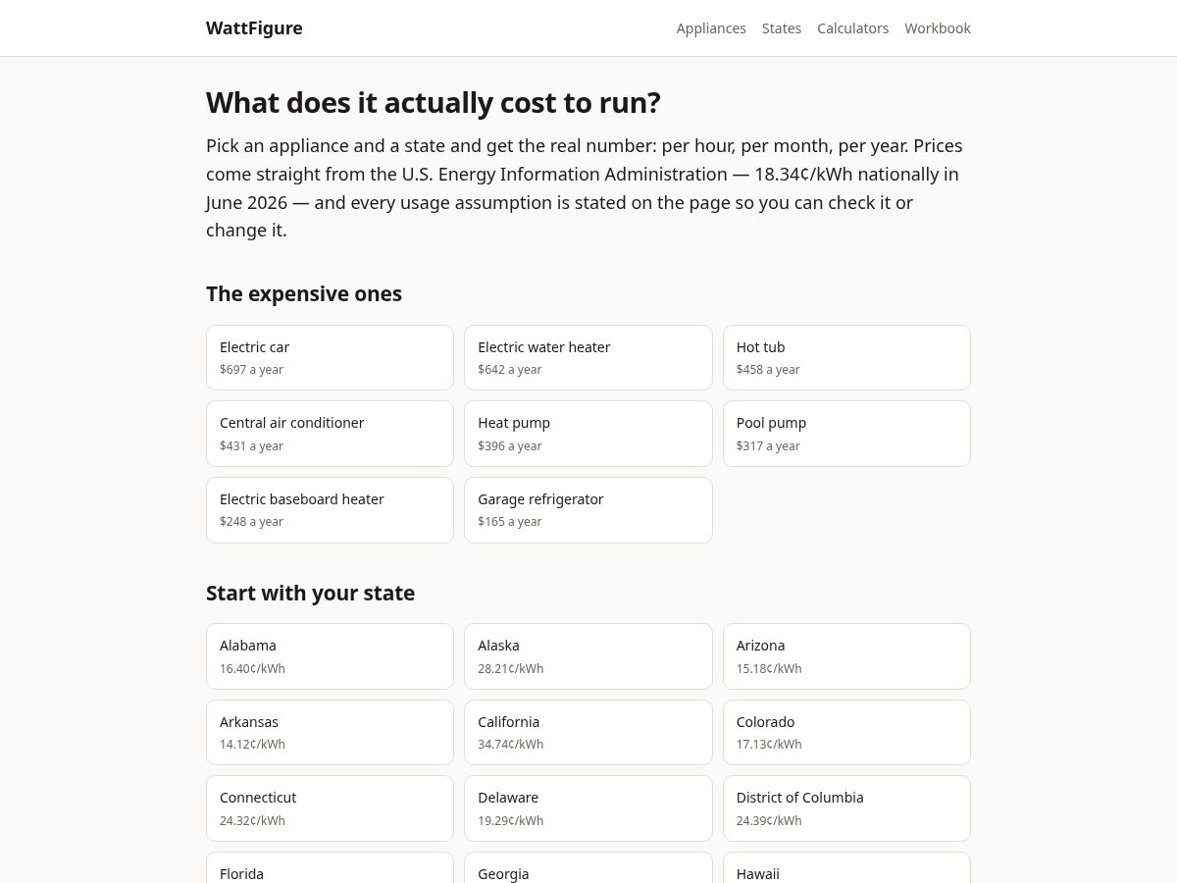Select the Georgia state card
The image size is (1177, 883).
click(588, 867)
